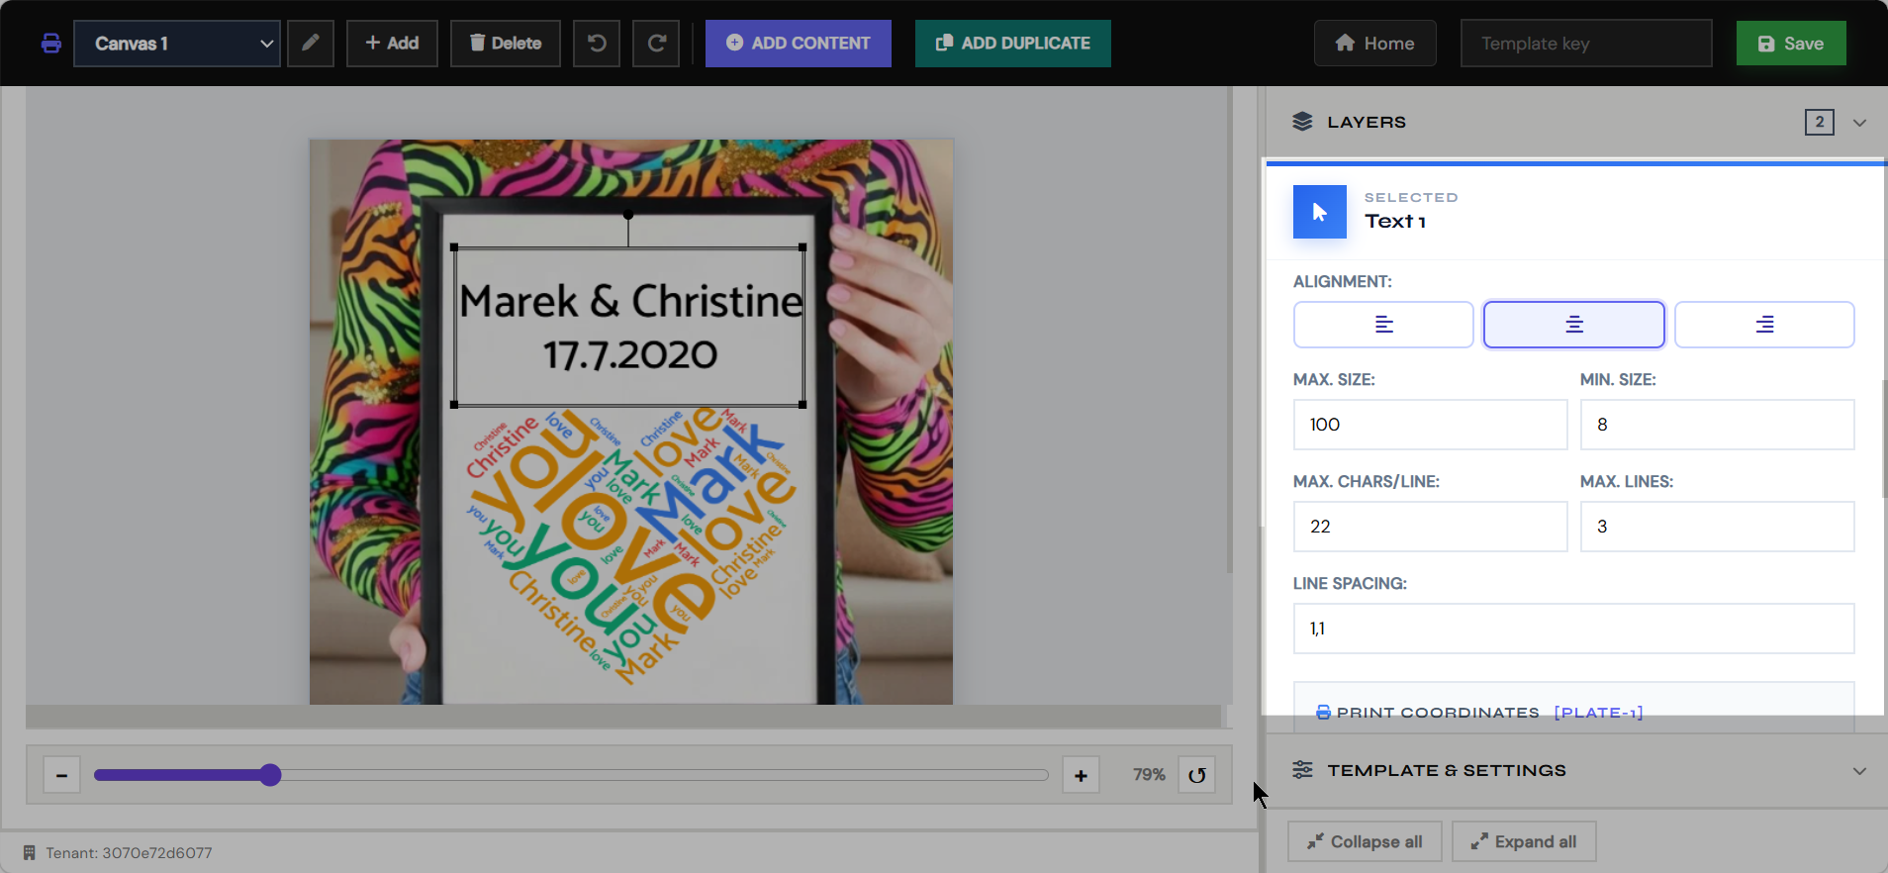Viewport: 1888px width, 873px height.
Task: Click the canvas horizontal scrollbar
Action: pyautogui.click(x=623, y=717)
